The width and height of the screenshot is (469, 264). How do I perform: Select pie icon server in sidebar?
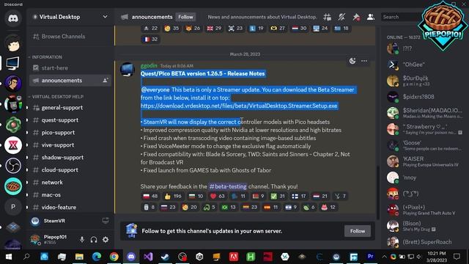coord(13,186)
